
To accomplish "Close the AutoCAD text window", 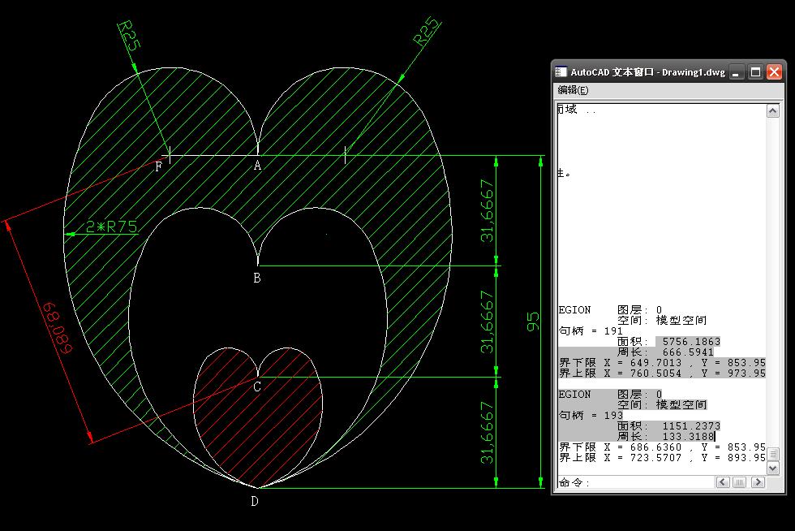I will (774, 72).
